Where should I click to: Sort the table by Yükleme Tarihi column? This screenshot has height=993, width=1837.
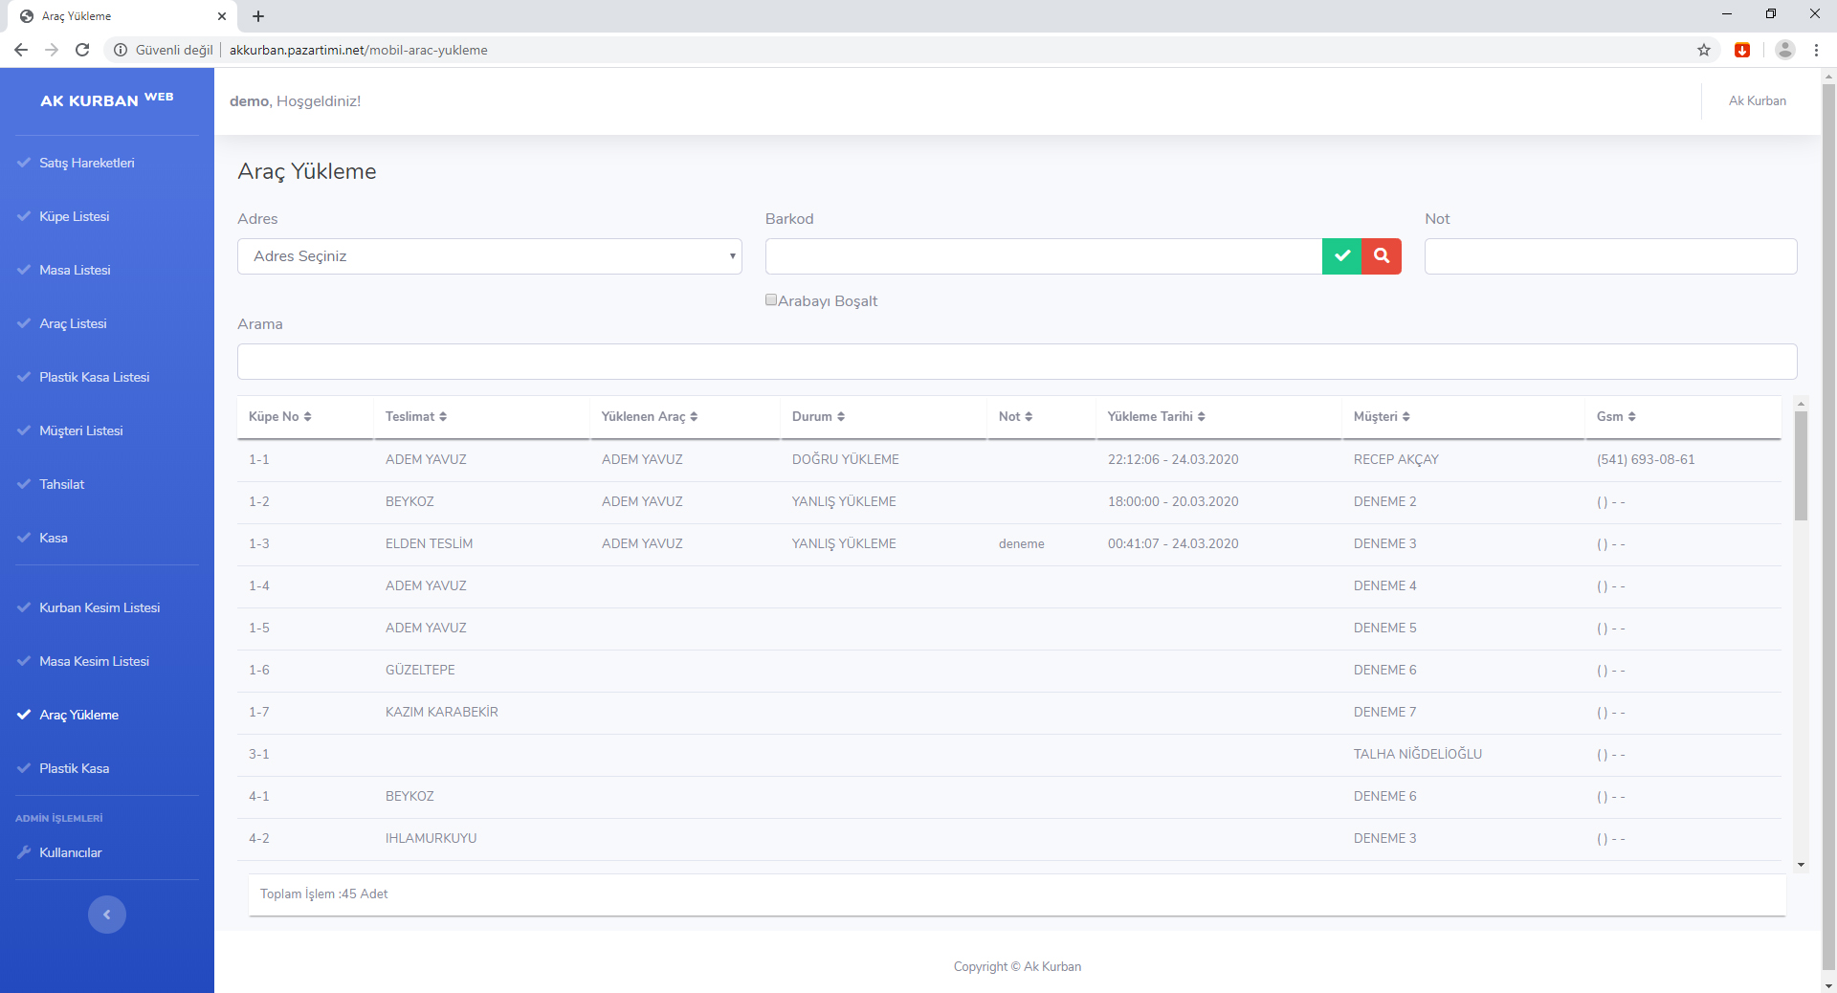[x=1156, y=417]
